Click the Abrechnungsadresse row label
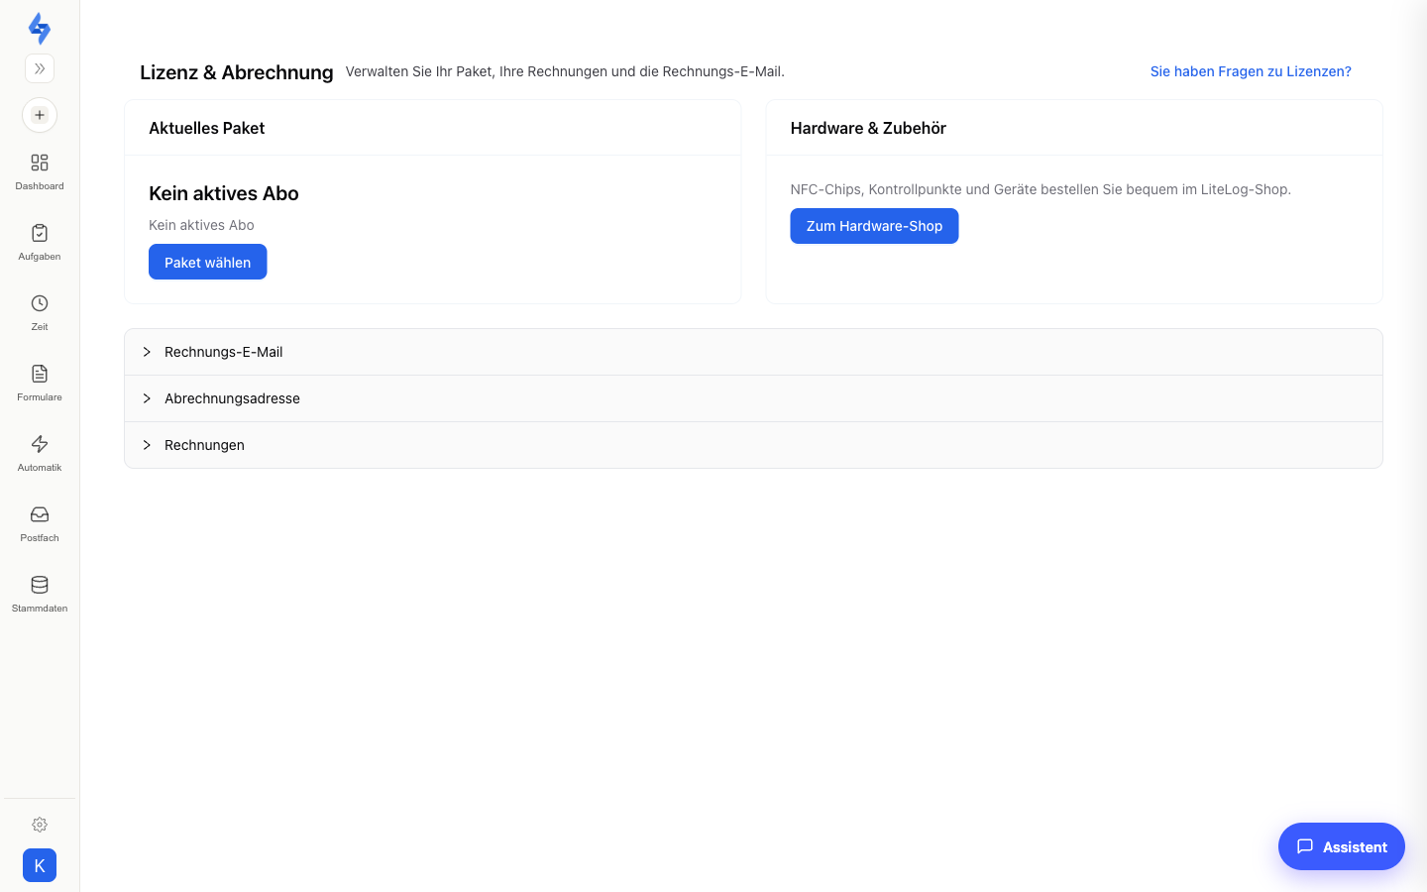Viewport: 1427px width, 892px height. [x=232, y=398]
